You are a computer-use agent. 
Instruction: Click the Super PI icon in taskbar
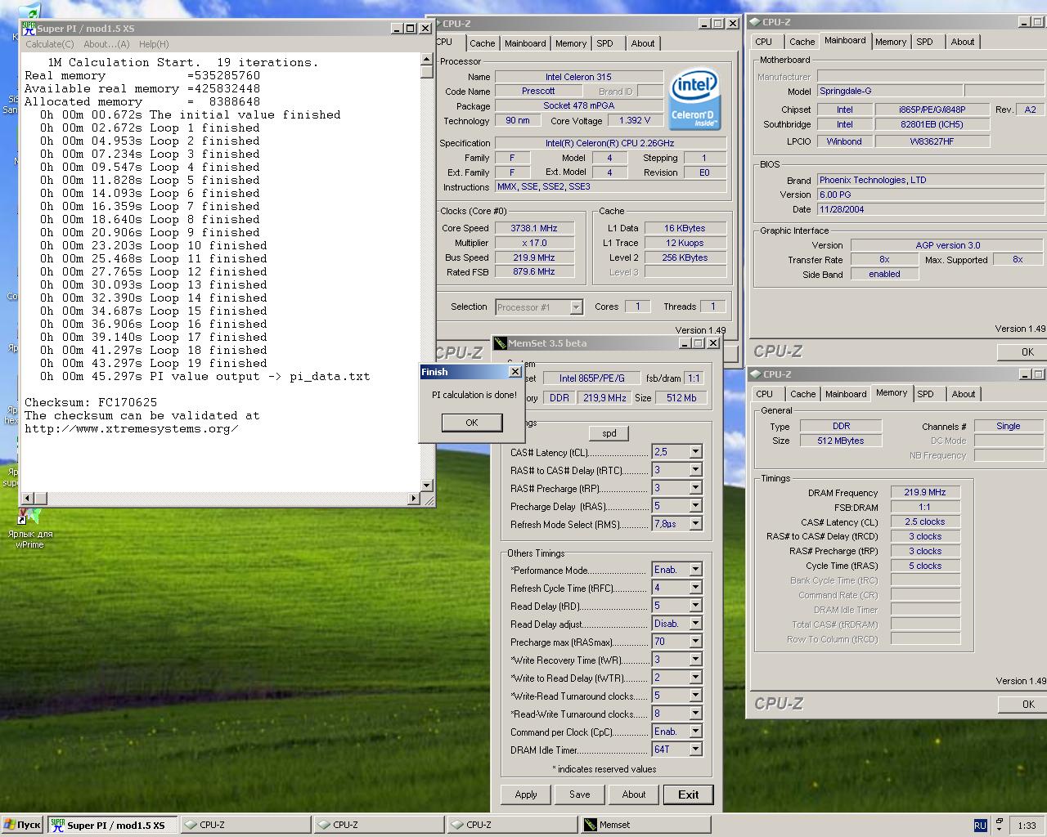[x=57, y=825]
